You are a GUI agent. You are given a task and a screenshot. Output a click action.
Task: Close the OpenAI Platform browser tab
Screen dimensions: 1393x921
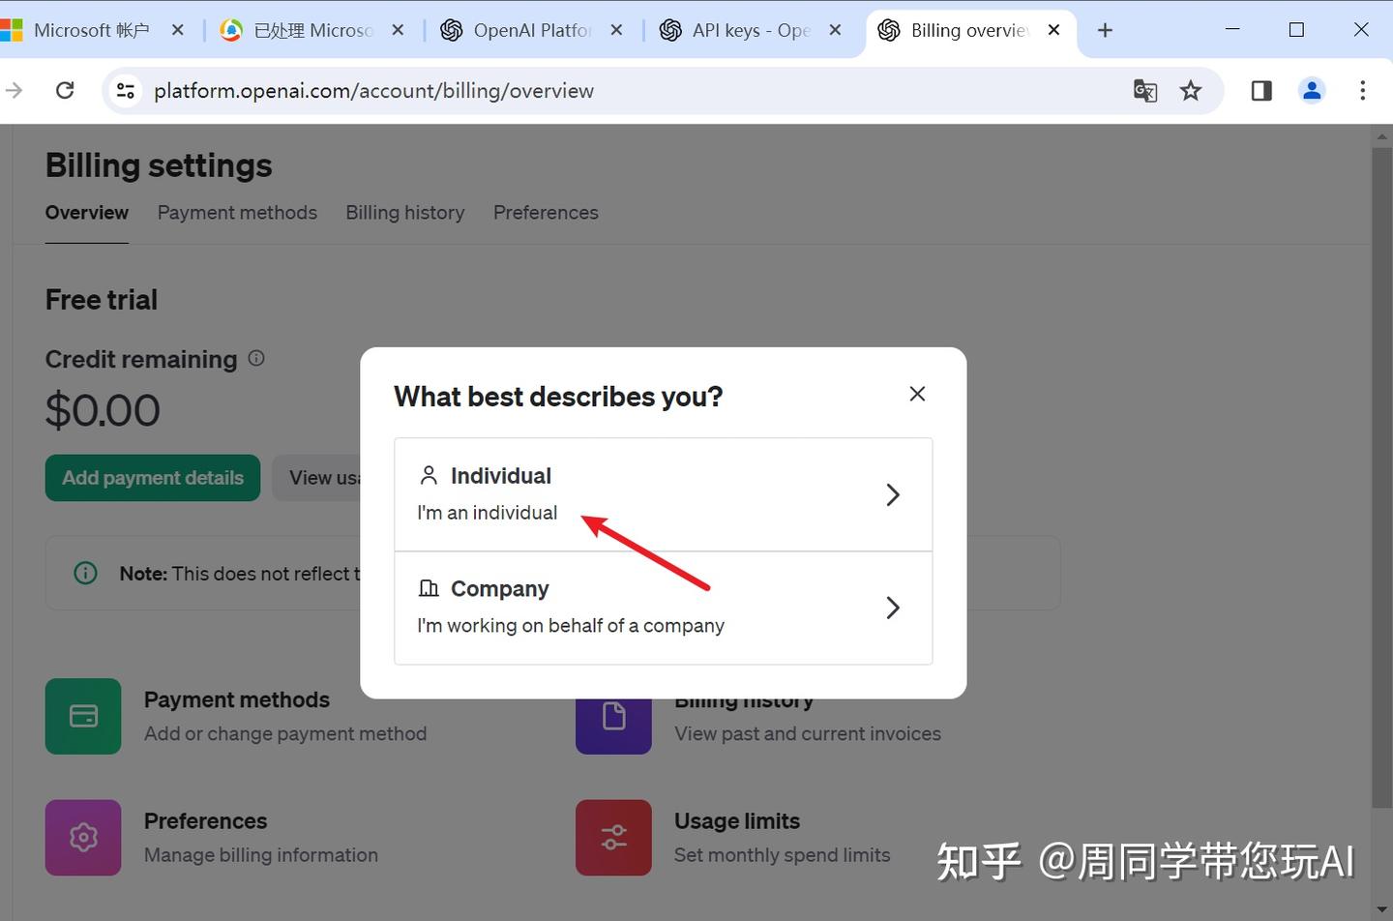click(x=616, y=30)
